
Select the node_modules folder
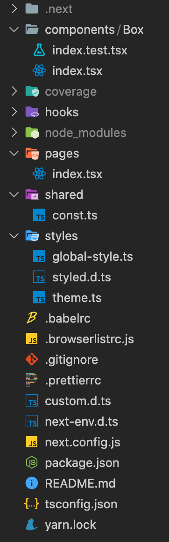[85, 133]
